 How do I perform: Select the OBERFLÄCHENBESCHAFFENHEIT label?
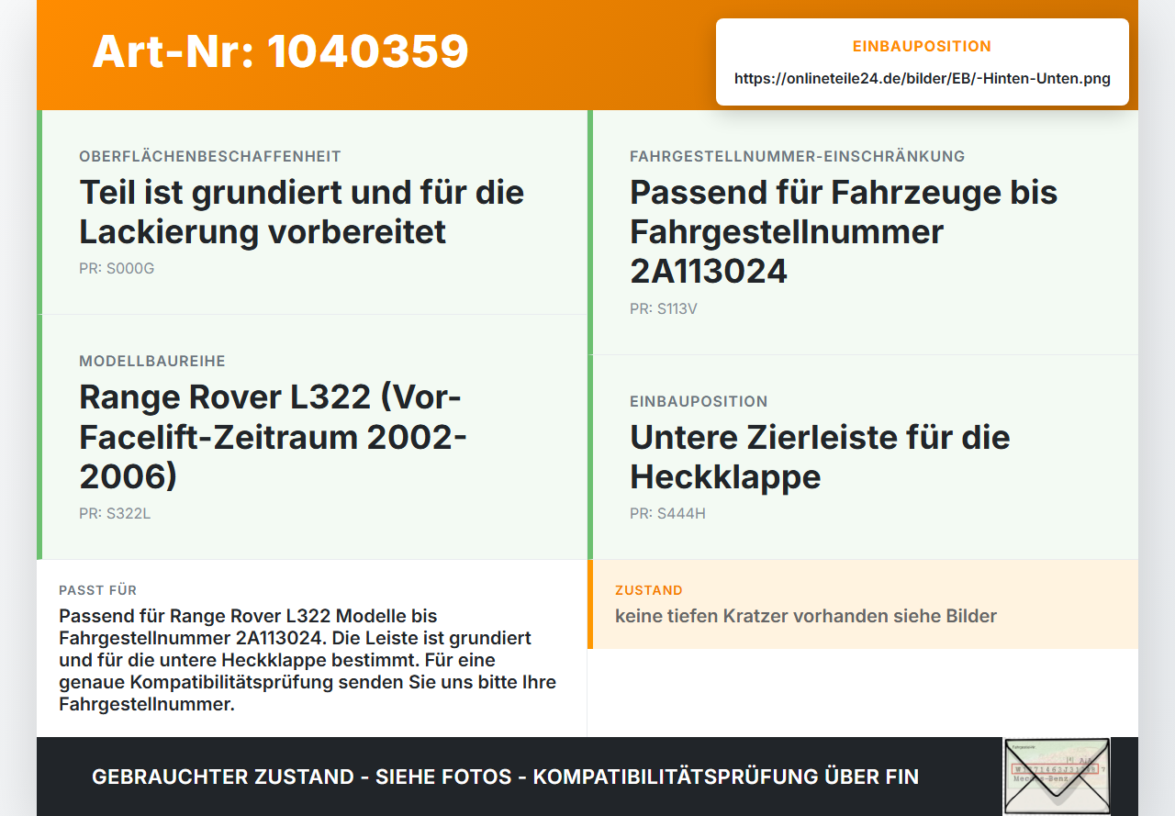coord(210,157)
